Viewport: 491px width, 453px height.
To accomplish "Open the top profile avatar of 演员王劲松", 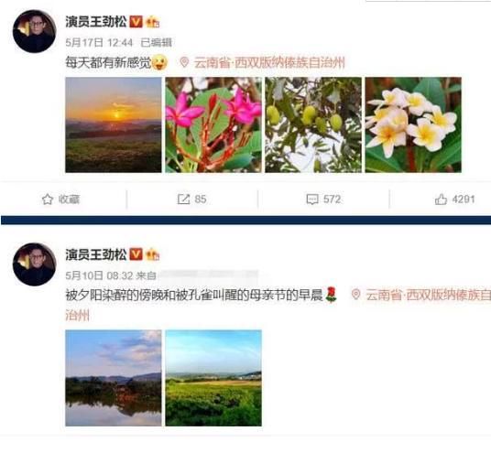I will pos(35,31).
